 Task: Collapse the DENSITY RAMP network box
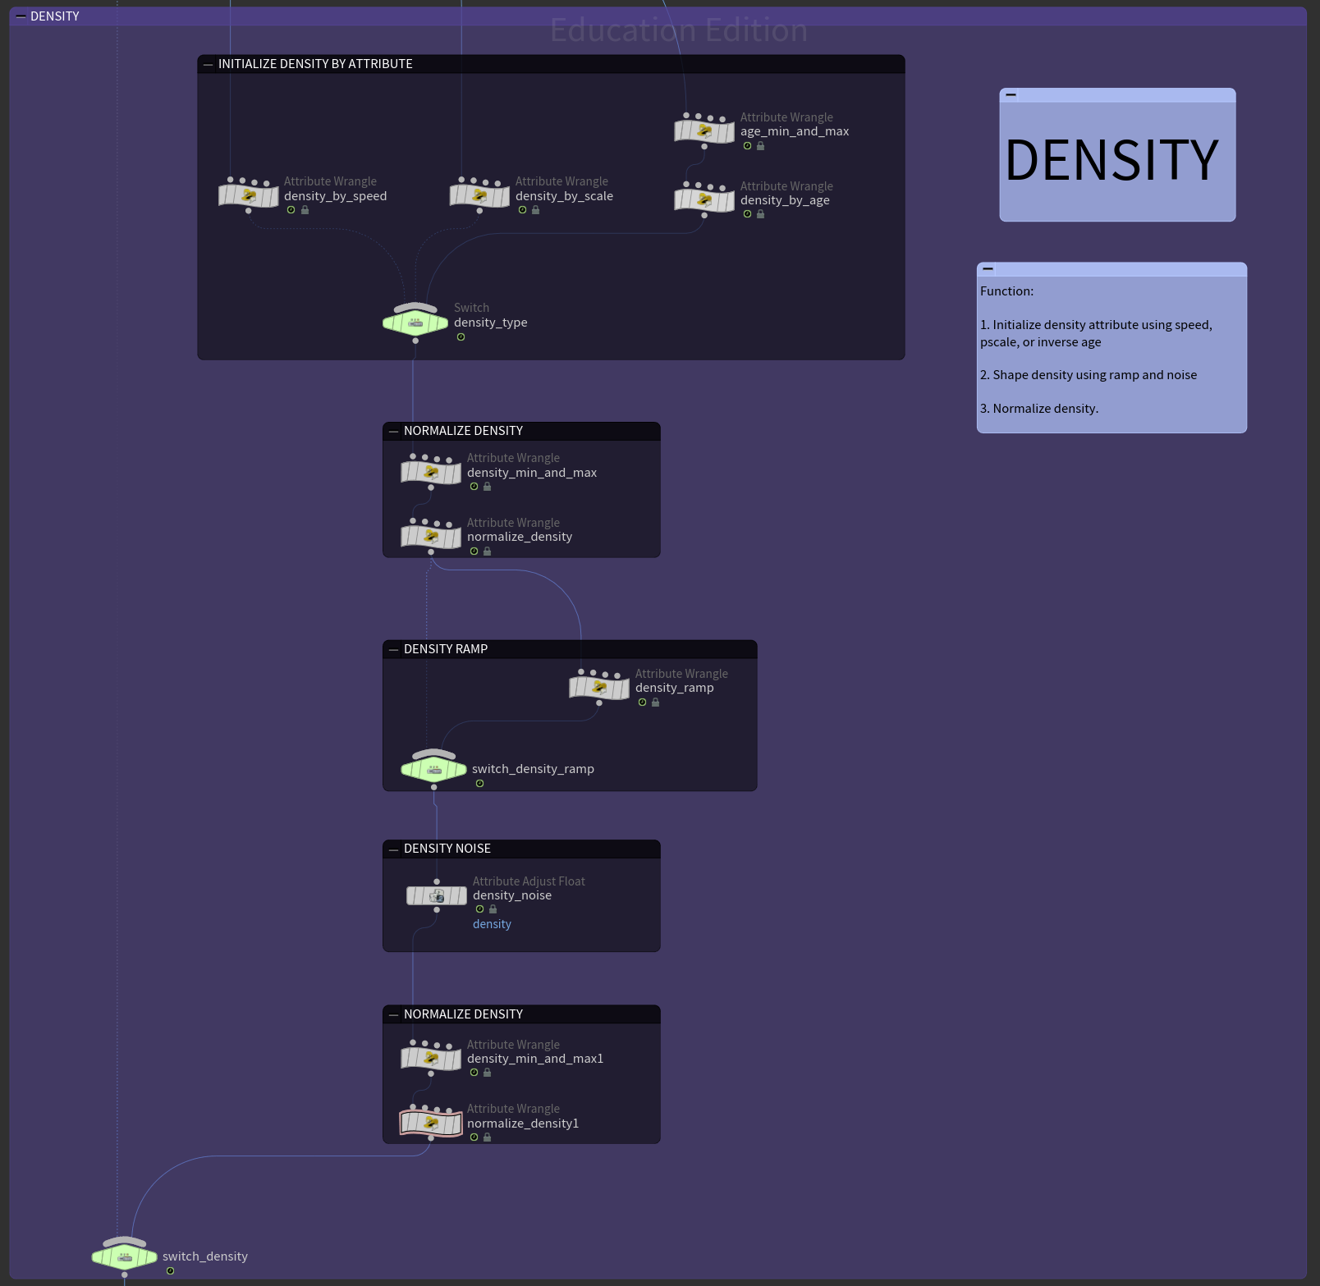point(393,649)
